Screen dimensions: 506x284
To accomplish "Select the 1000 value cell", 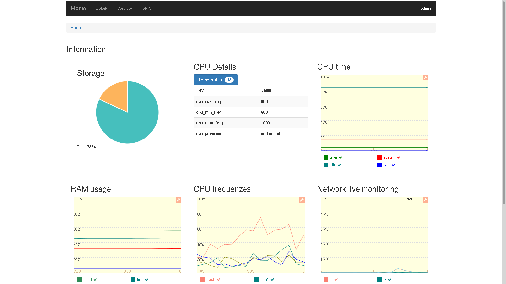I will pos(283,123).
